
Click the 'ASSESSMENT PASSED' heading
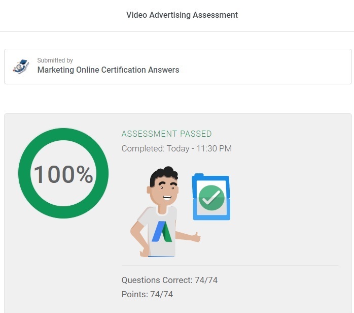167,134
